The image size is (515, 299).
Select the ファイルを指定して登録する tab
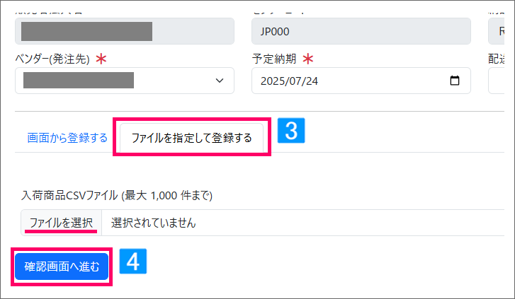click(191, 138)
